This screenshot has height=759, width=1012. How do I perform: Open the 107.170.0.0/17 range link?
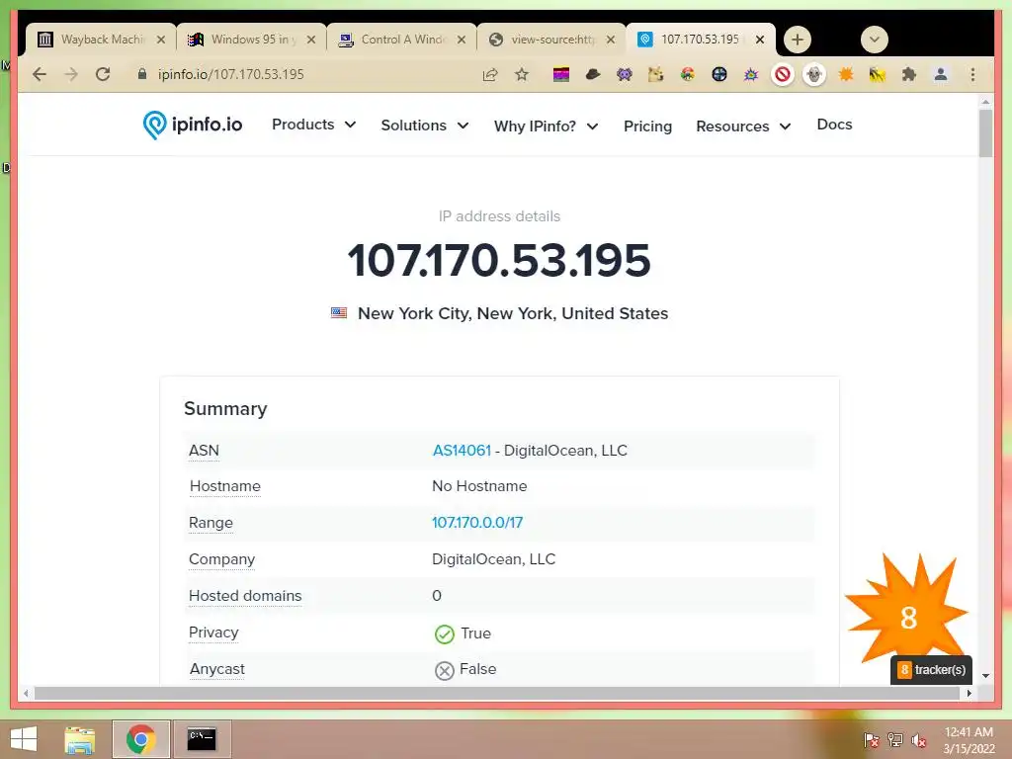477,522
